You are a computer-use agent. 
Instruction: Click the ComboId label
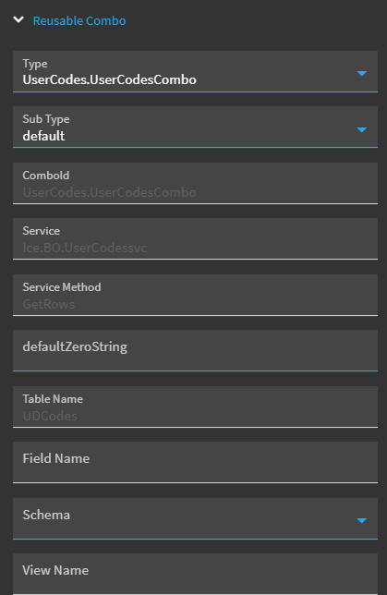[46, 176]
